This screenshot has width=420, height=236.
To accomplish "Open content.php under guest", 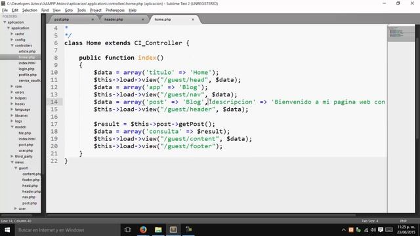I will pos(31,174).
